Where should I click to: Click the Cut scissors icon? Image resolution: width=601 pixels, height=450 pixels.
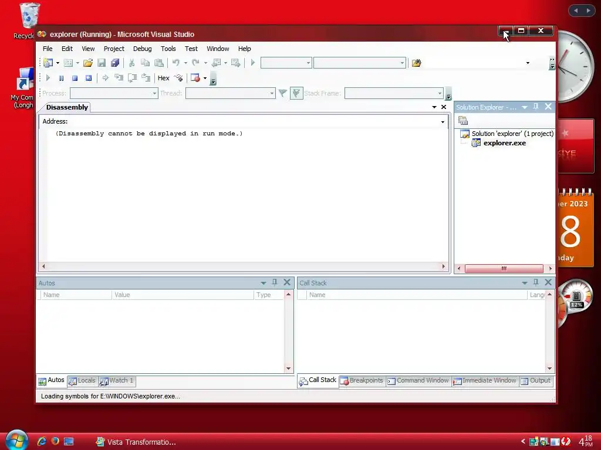131,63
